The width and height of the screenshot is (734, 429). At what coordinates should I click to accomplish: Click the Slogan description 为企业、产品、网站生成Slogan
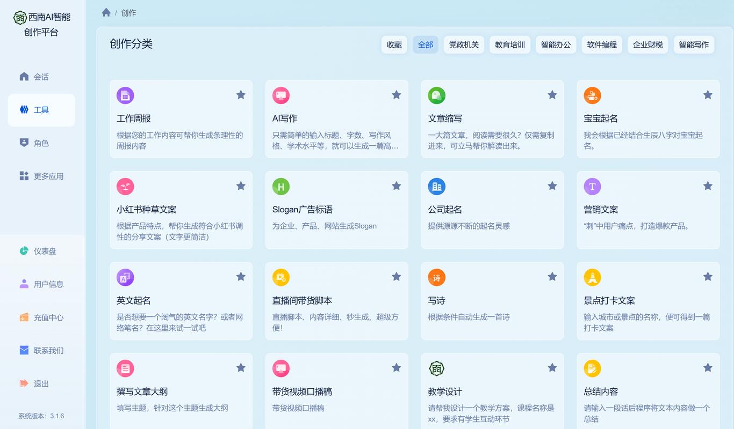325,226
